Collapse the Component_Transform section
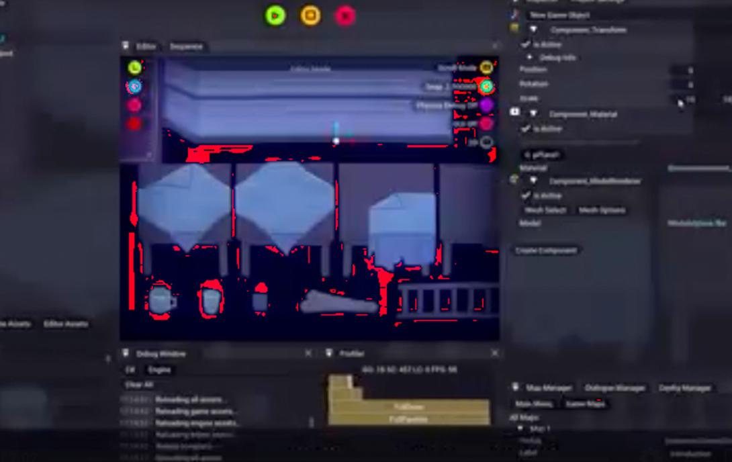Screen dimensions: 732x462 pos(533,30)
